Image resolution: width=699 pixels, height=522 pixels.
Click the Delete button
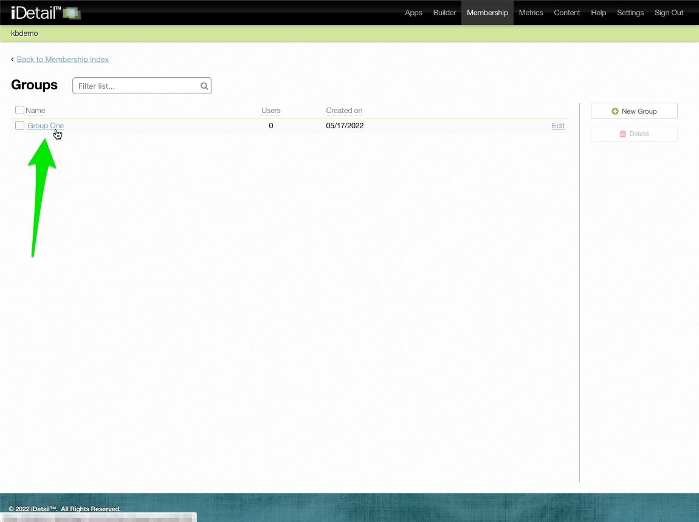pyautogui.click(x=634, y=134)
